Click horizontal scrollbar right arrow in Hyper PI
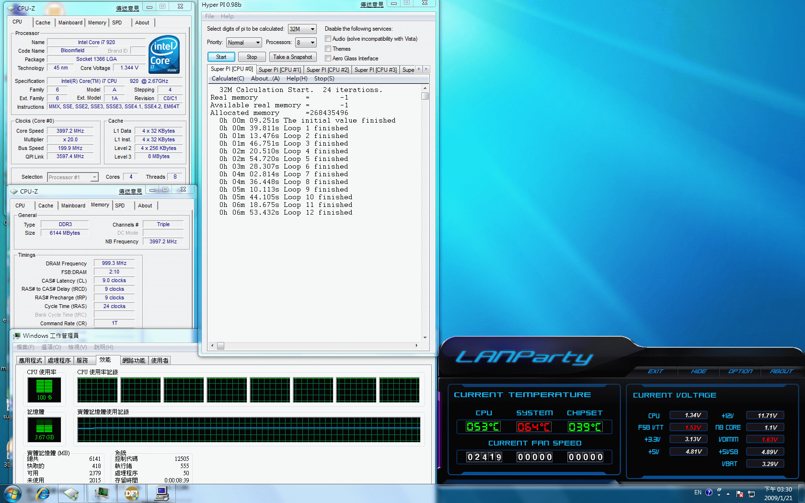 (x=416, y=345)
